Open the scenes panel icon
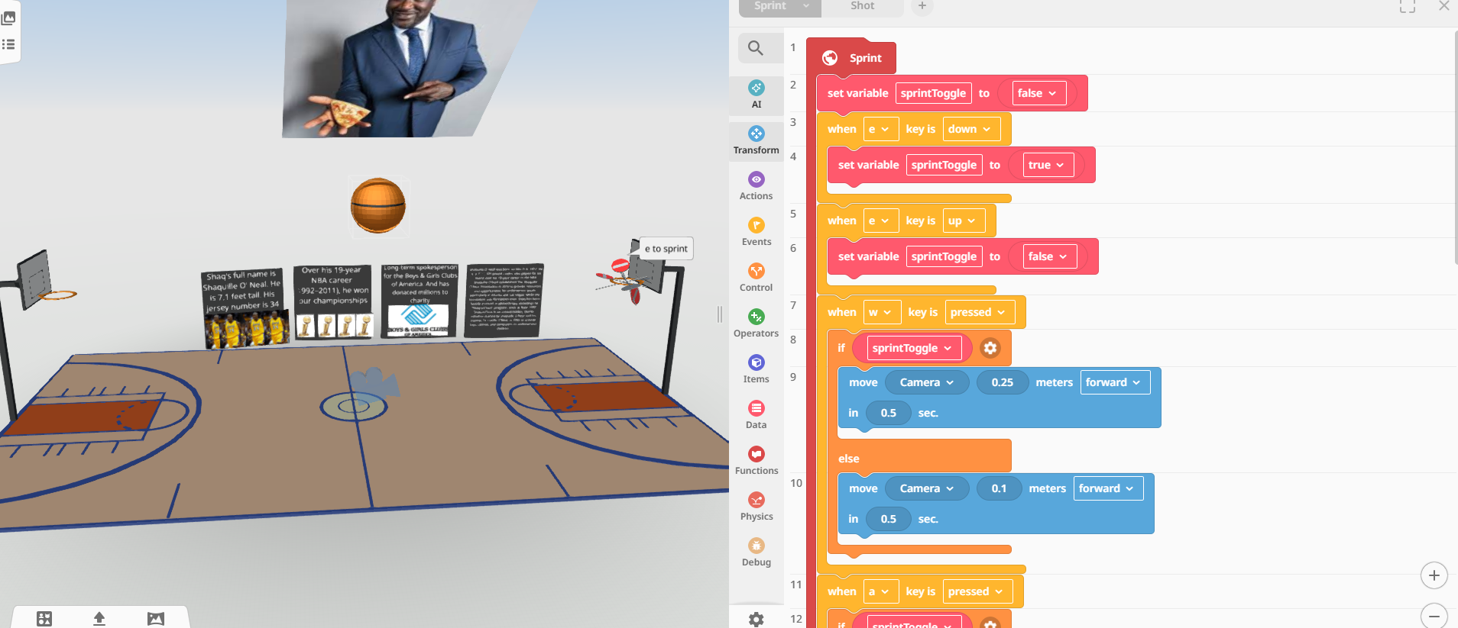1458x628 pixels. point(8,18)
